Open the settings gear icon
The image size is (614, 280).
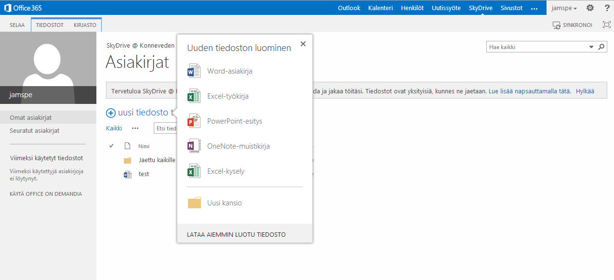(x=590, y=8)
